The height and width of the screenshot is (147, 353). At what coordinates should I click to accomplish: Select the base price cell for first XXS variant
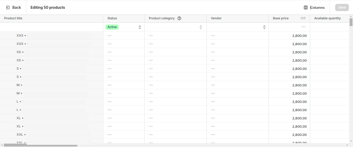[x=289, y=36]
